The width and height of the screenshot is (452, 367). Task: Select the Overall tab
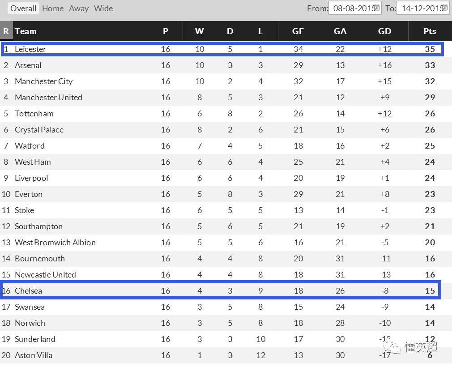(x=23, y=9)
